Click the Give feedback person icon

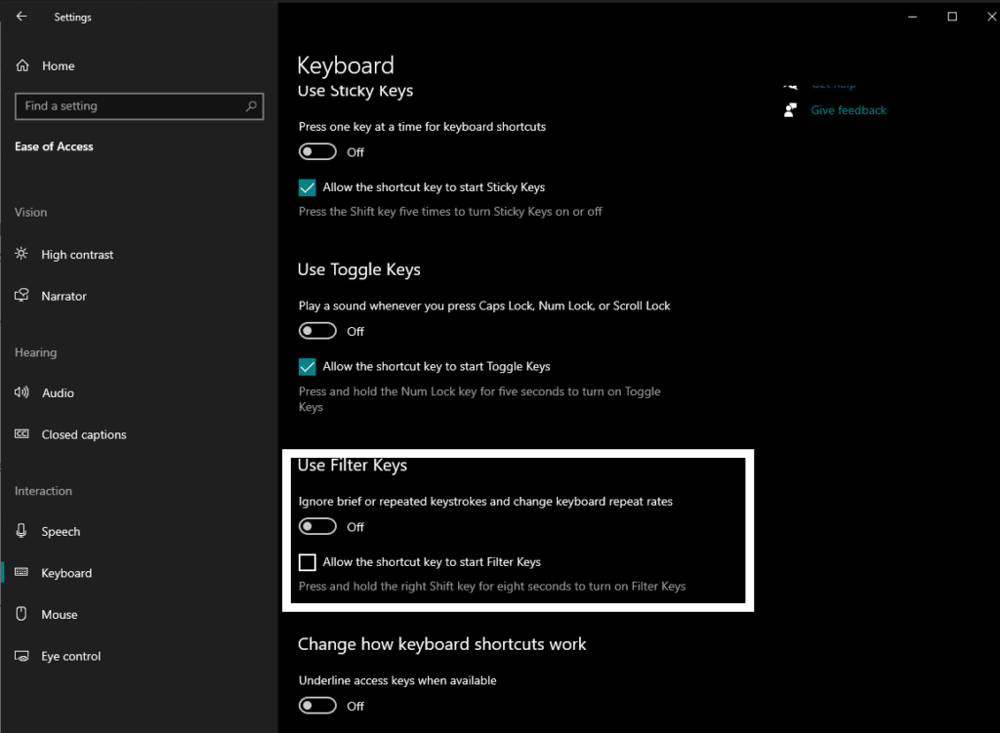click(791, 110)
